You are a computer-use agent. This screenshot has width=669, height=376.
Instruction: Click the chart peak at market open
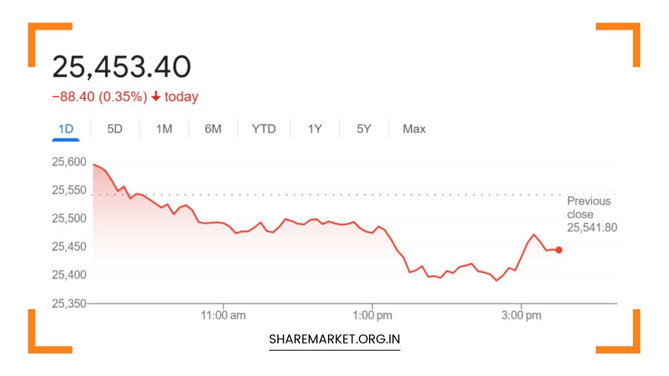click(x=94, y=163)
